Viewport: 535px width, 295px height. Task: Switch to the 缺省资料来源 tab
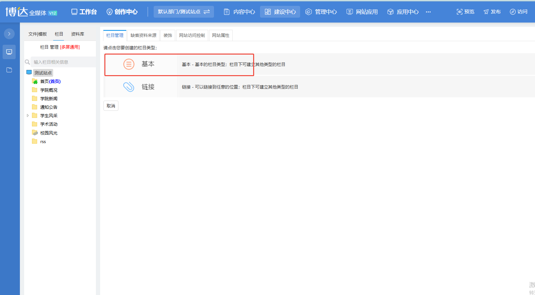[144, 35]
